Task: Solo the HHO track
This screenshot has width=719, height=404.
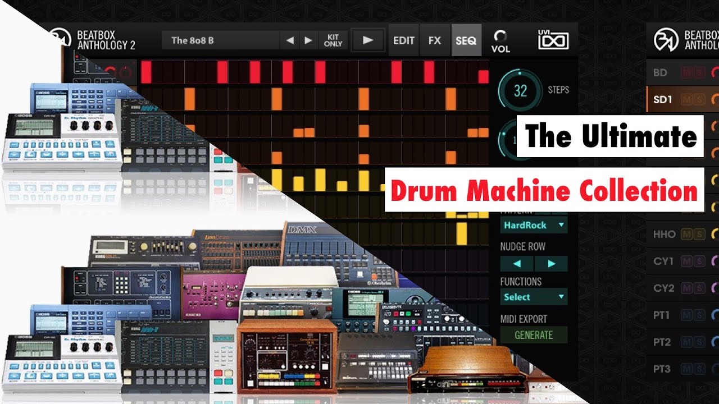Action: 699,234
